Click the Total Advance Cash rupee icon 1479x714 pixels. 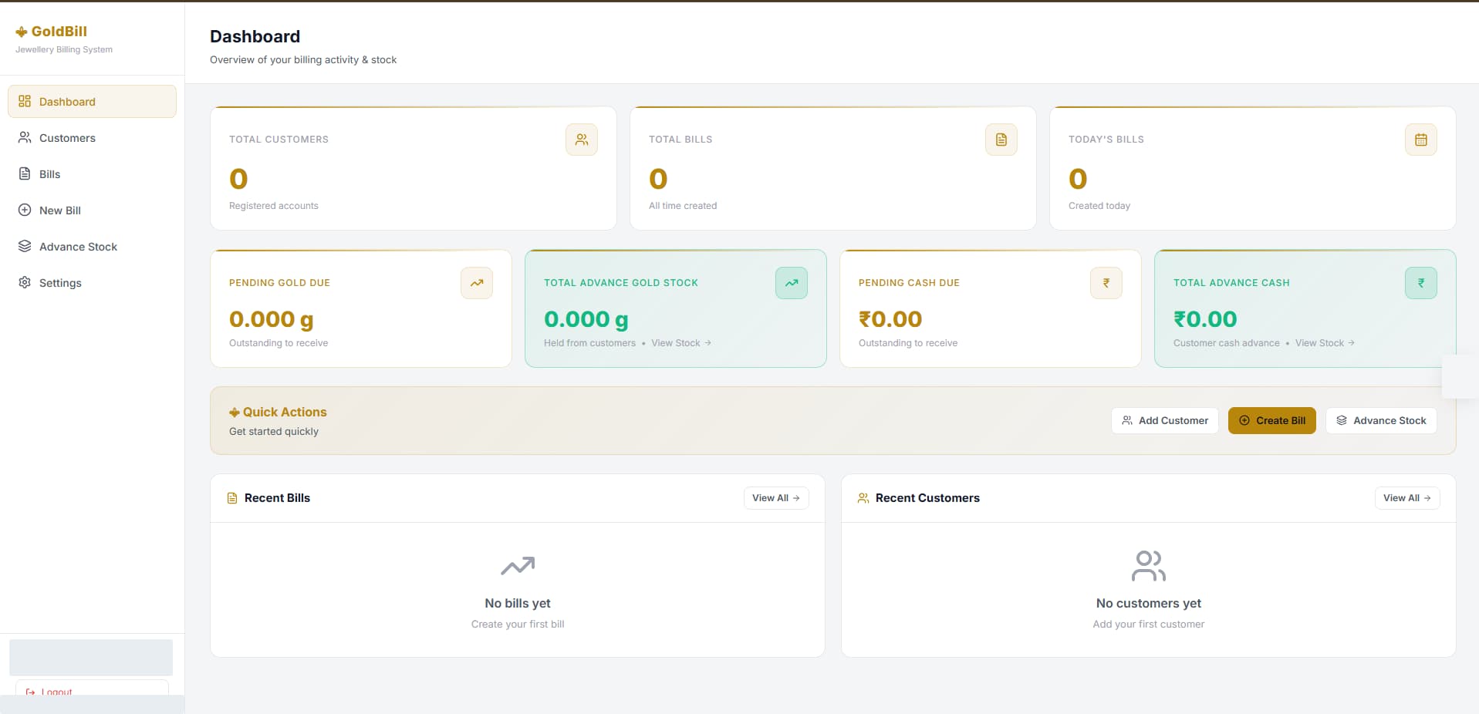pos(1421,283)
